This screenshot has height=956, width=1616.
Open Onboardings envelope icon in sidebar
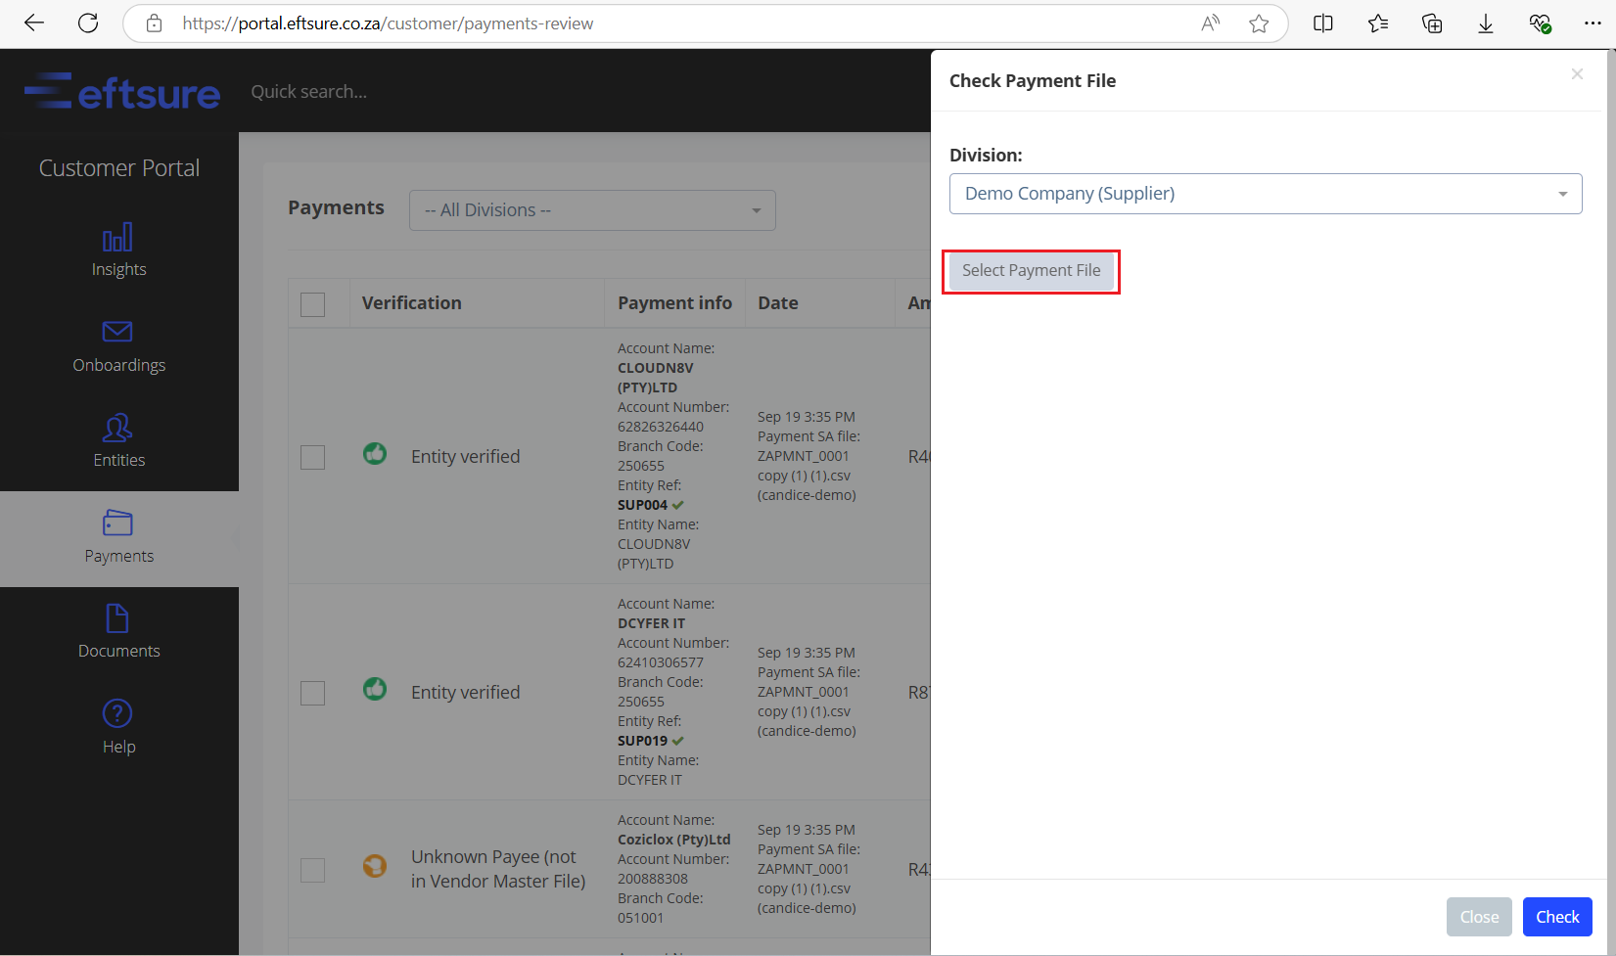point(117,332)
